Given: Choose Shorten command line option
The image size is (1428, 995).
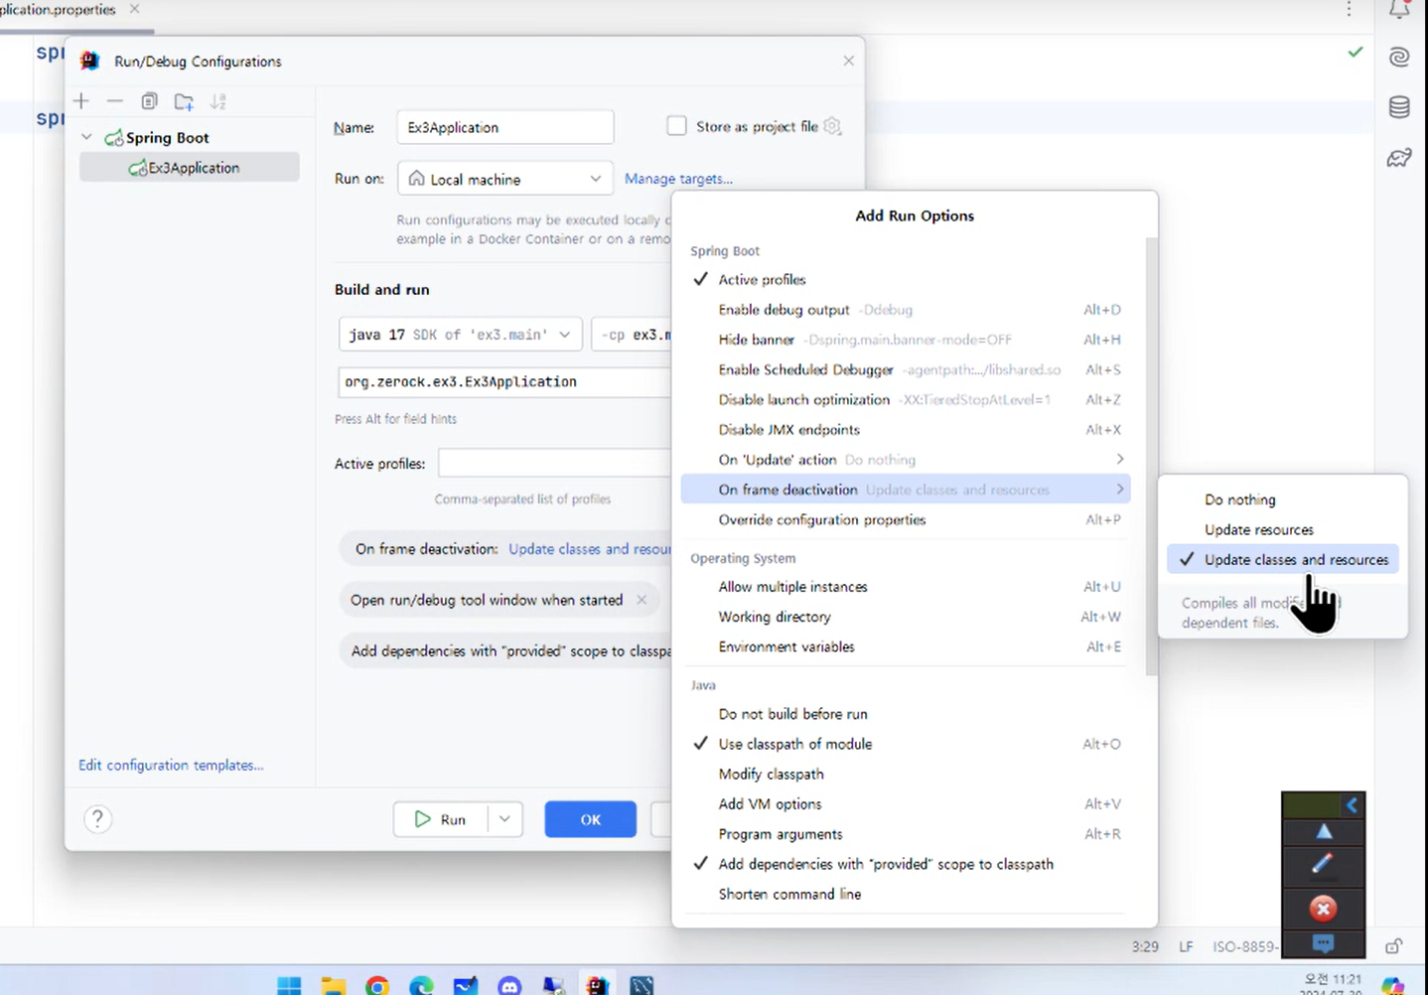Looking at the screenshot, I should (x=906, y=894).
